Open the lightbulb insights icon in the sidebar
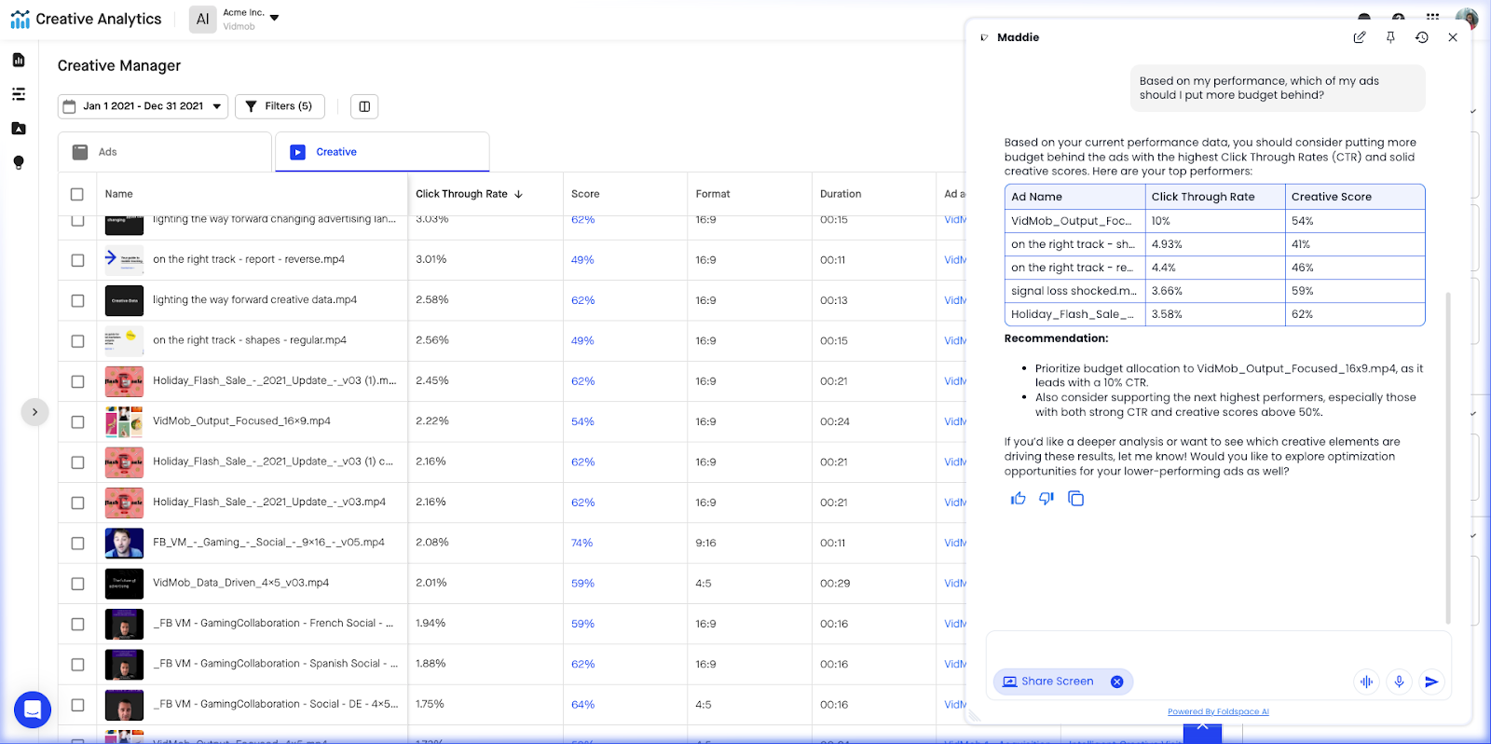The height and width of the screenshot is (744, 1491). (x=19, y=162)
